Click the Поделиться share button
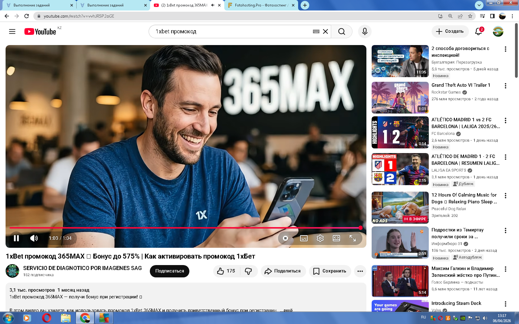Image resolution: width=519 pixels, height=324 pixels. 283,271
